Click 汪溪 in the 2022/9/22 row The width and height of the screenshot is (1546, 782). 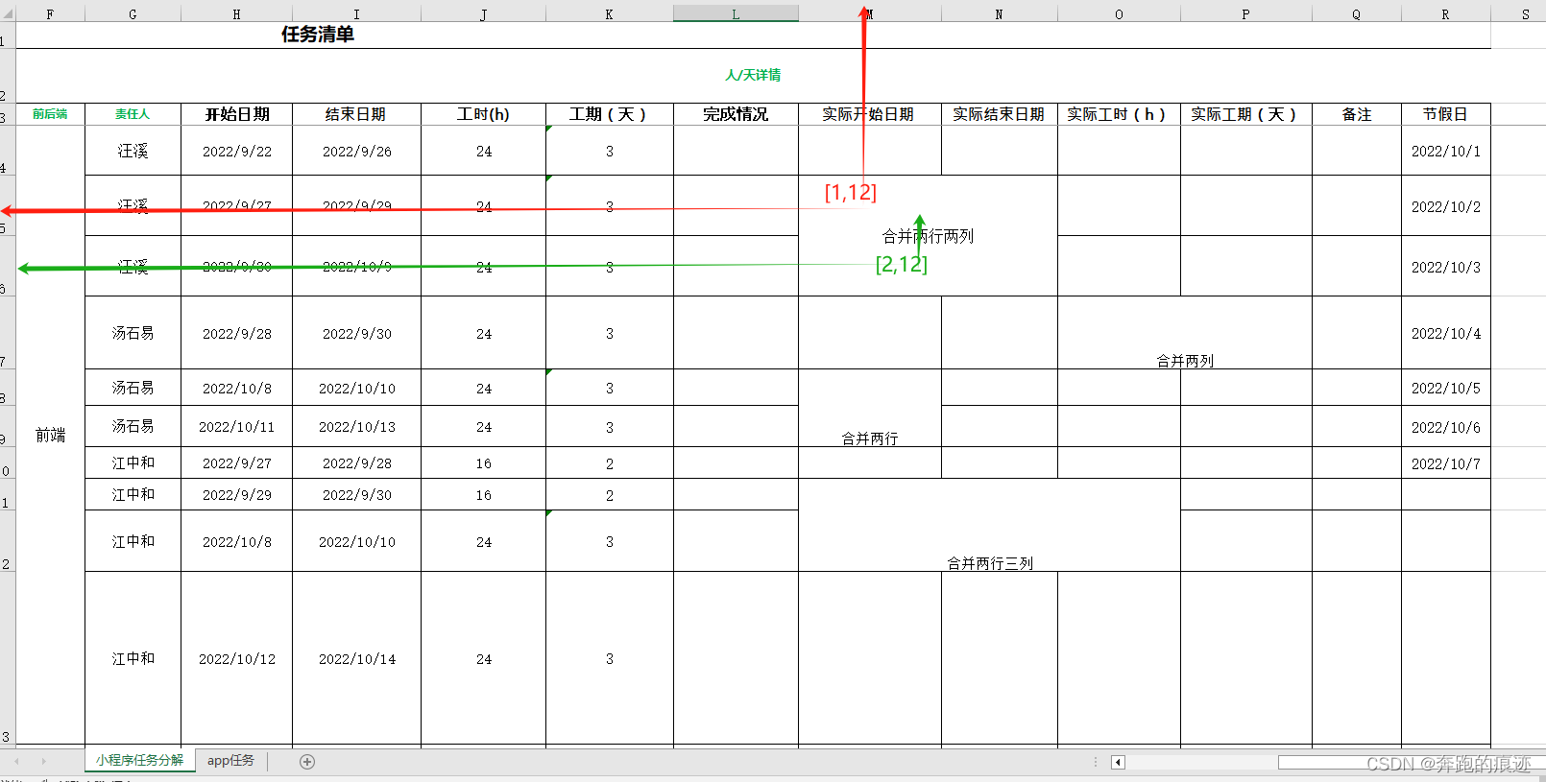click(133, 152)
